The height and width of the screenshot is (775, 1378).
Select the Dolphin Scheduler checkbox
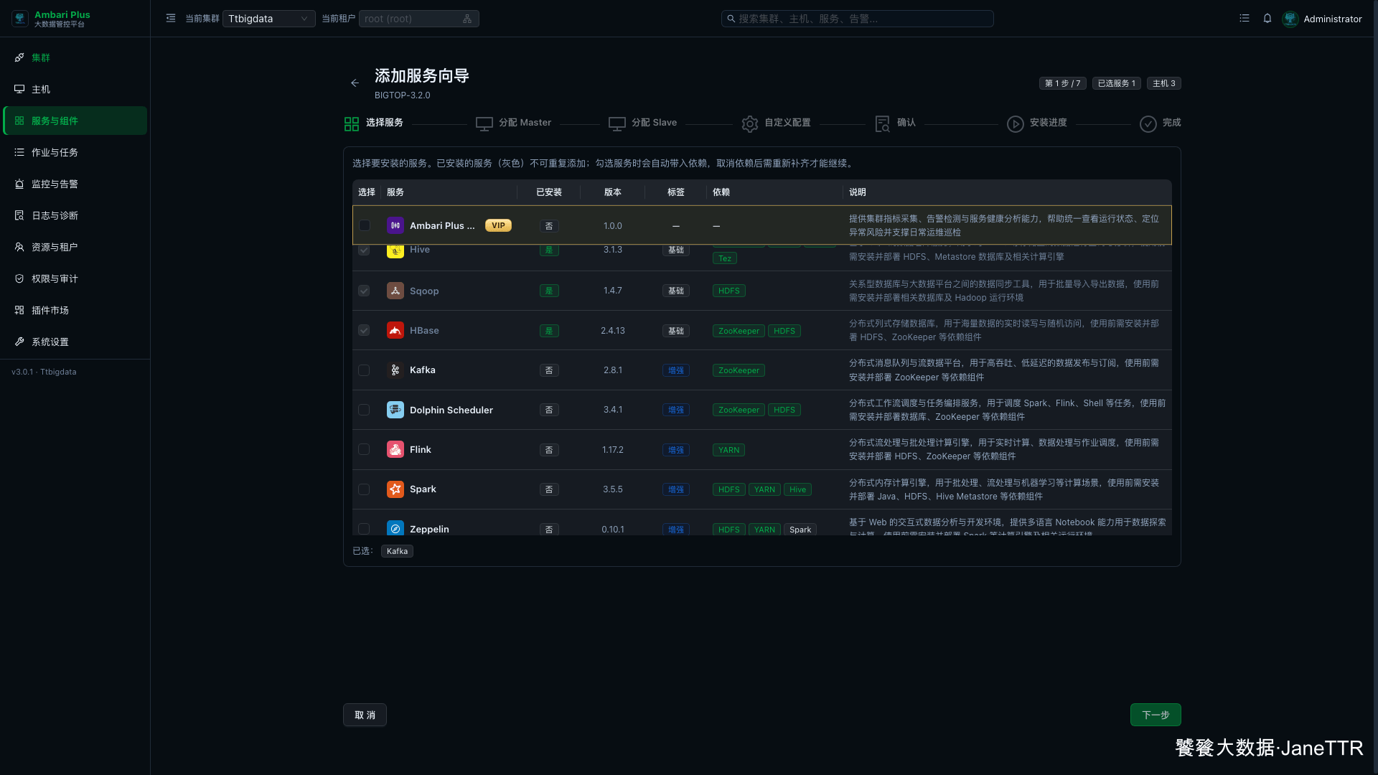pyautogui.click(x=364, y=410)
